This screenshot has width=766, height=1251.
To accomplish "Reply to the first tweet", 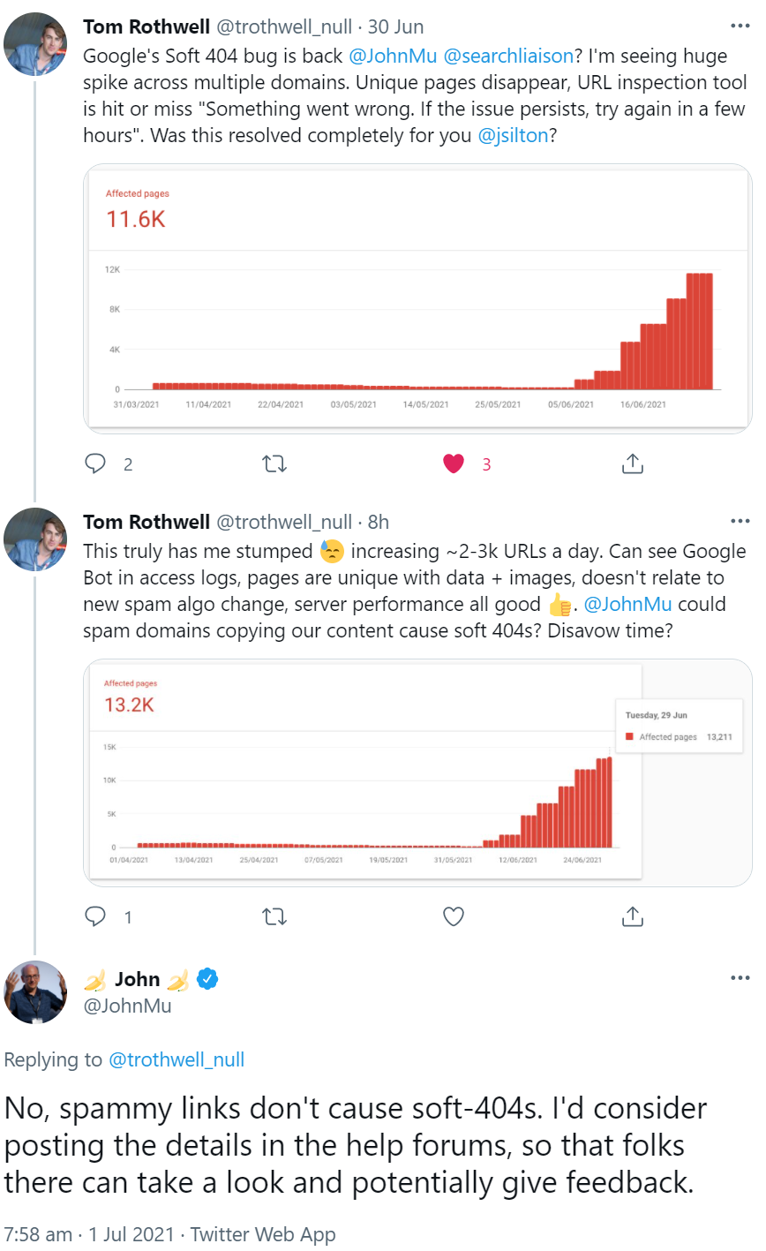I will coord(97,463).
